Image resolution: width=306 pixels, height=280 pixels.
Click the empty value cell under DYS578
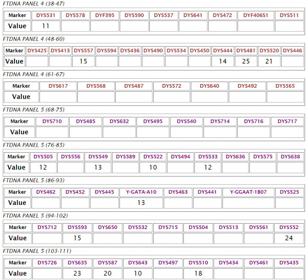75,26
